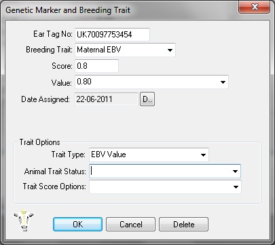Click the Trait Options group label
Viewport: 275px width, 245px height.
pos(39,142)
